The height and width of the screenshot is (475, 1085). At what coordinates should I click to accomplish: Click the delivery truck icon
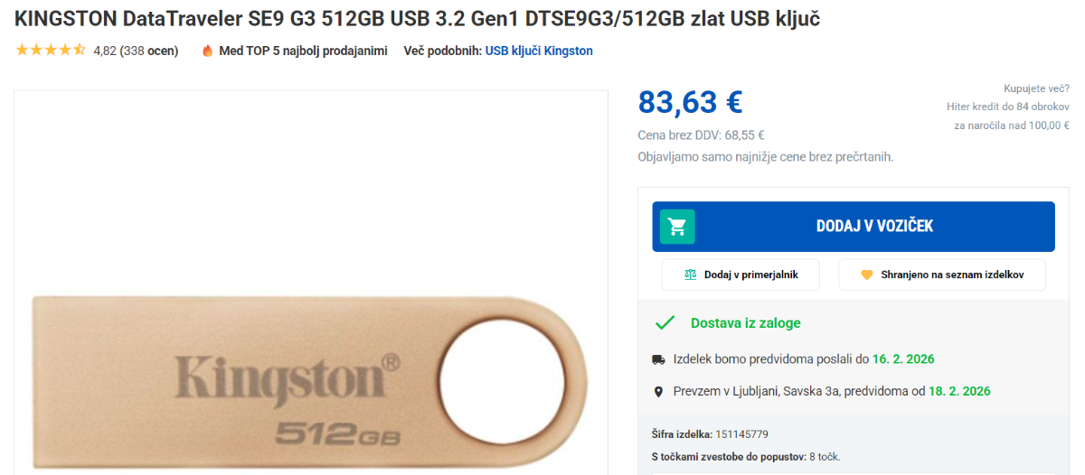[x=658, y=359]
